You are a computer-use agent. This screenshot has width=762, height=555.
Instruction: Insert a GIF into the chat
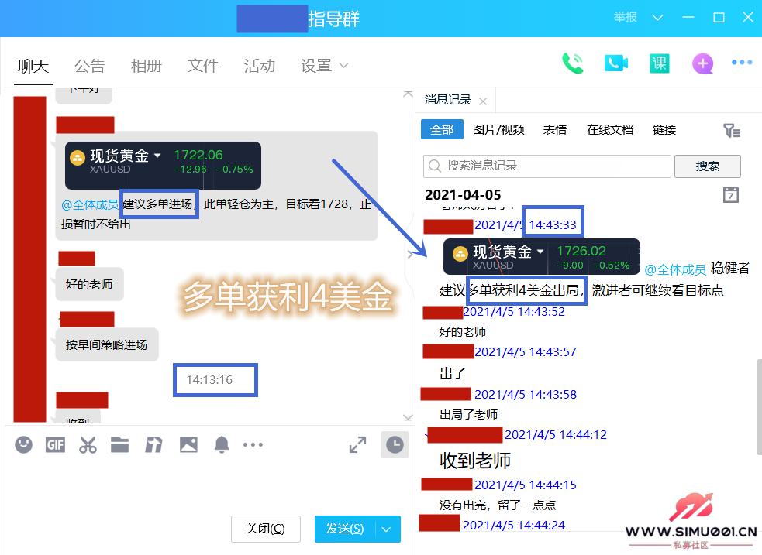[55, 444]
